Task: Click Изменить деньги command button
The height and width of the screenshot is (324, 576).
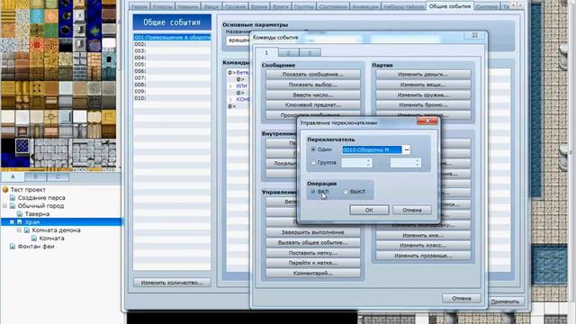Action: (423, 74)
